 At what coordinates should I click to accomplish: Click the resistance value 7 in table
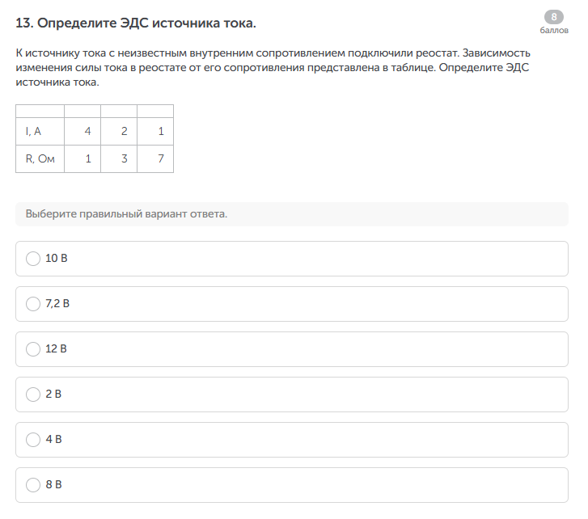pos(161,158)
